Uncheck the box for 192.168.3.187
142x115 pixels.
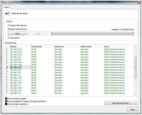[x=7, y=67]
